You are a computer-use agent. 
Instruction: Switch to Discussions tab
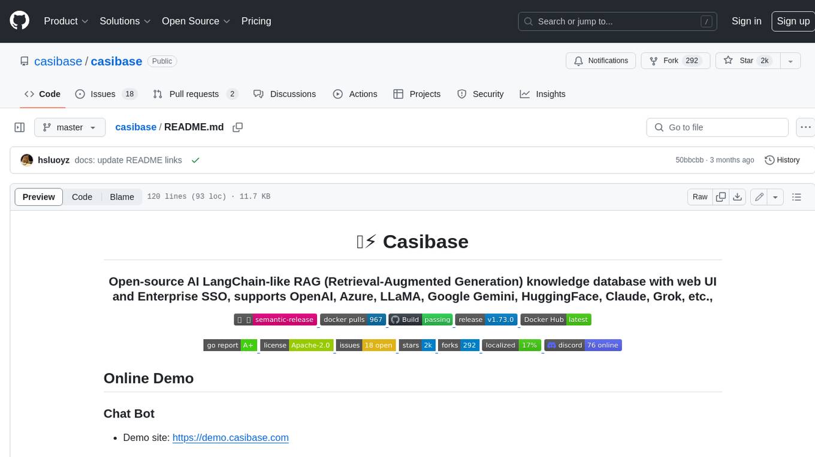point(285,94)
